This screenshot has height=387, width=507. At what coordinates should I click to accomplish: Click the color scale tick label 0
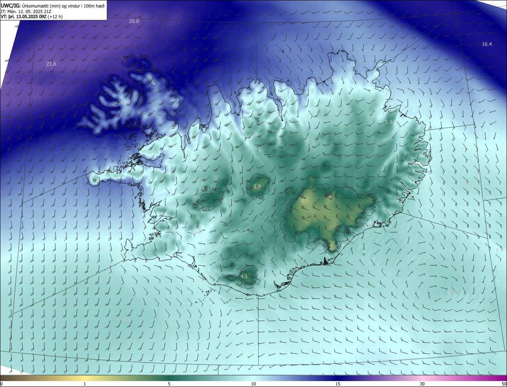pyautogui.click(x=2, y=384)
